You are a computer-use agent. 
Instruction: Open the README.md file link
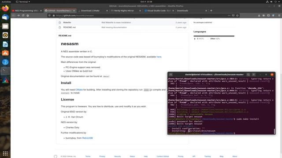click(69, 27)
